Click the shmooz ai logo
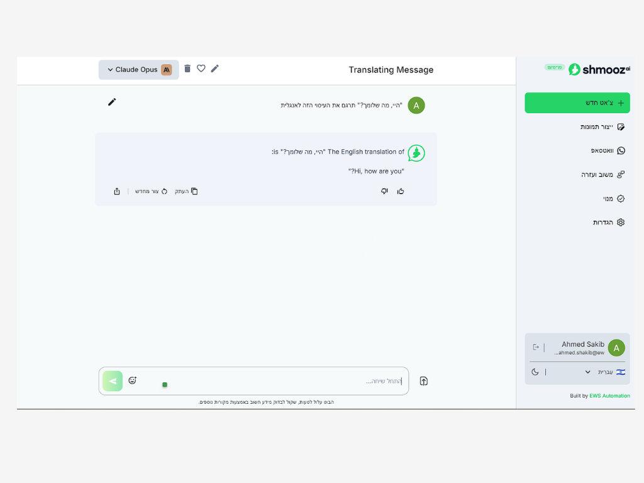 tap(599, 69)
